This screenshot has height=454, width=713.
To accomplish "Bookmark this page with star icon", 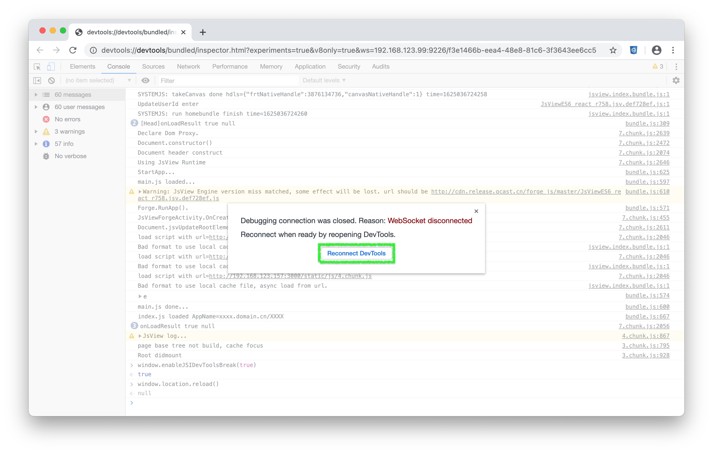I will click(613, 50).
